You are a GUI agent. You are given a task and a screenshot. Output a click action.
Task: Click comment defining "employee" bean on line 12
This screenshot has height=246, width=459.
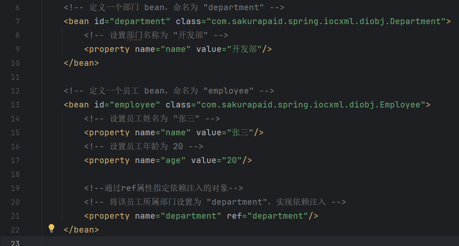pos(169,91)
